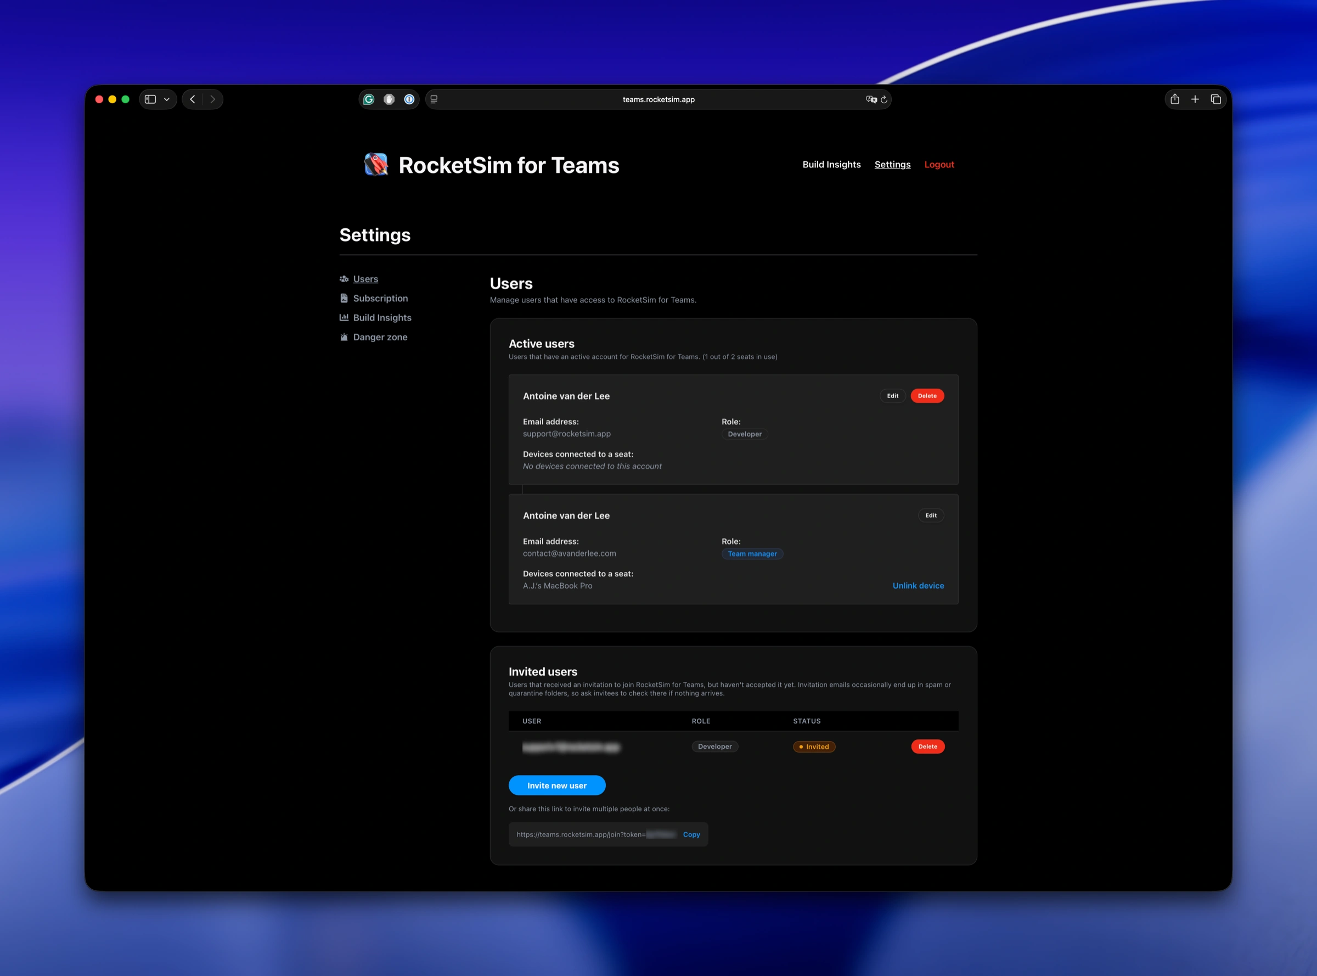Click the RocketSim rocket logo icon
The height and width of the screenshot is (976, 1317).
375,164
